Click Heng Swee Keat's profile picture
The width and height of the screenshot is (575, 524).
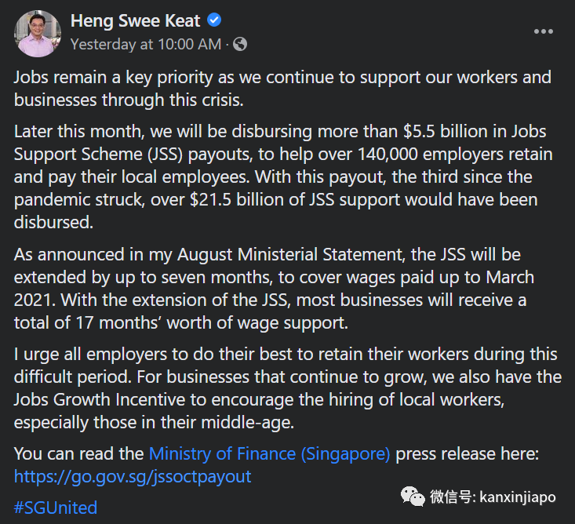(37, 33)
